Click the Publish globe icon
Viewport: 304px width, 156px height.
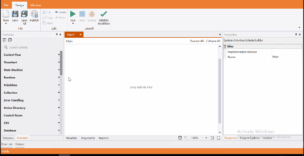click(35, 14)
